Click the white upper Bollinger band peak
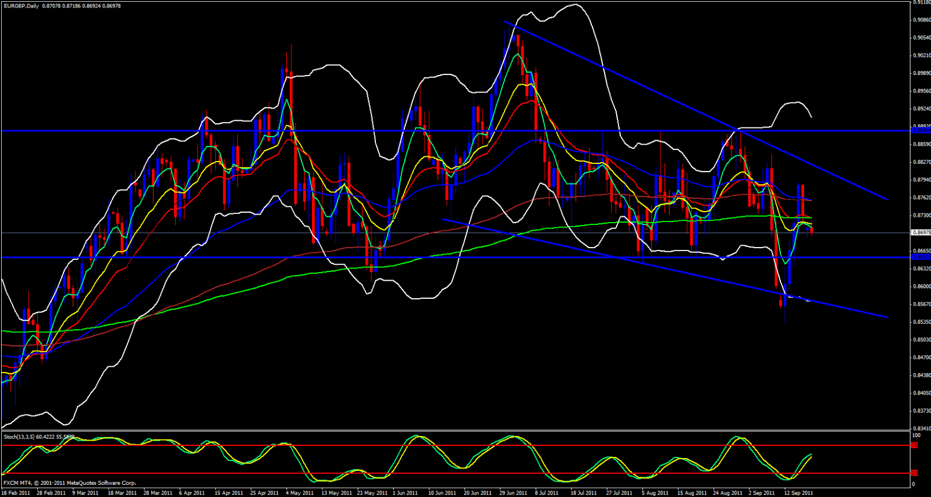The image size is (931, 497). click(575, 5)
